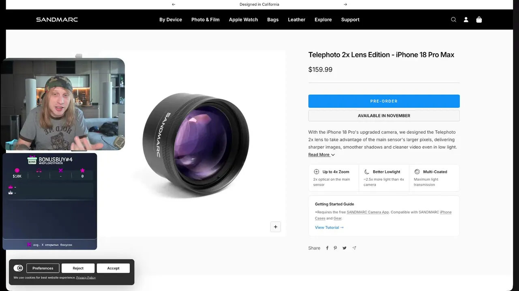Open the account profile icon
The width and height of the screenshot is (519, 291).
466,19
